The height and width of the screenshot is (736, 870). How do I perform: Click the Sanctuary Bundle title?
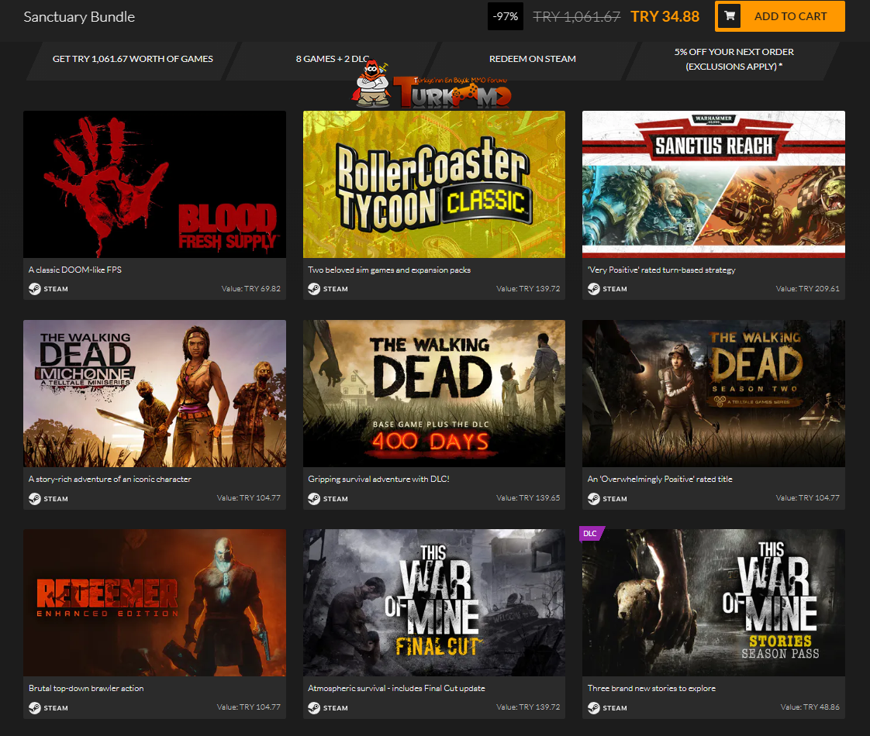click(78, 15)
